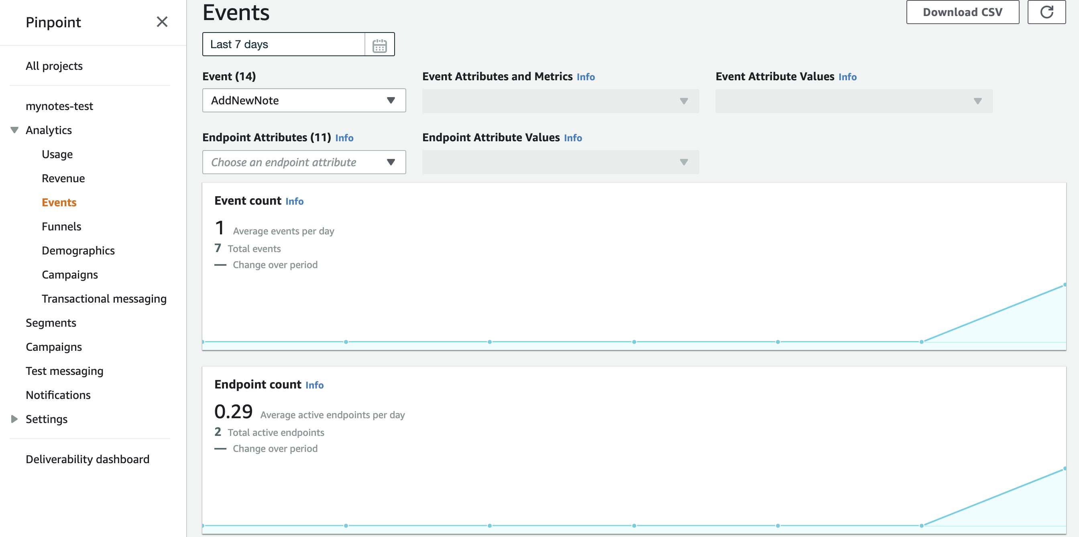Navigate to All projects
The width and height of the screenshot is (1079, 537).
(x=54, y=66)
